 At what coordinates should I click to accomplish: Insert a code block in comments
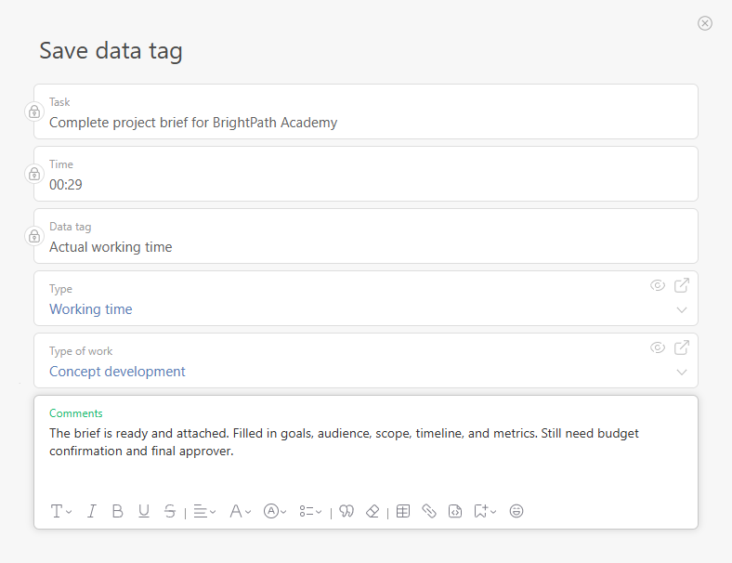(455, 511)
